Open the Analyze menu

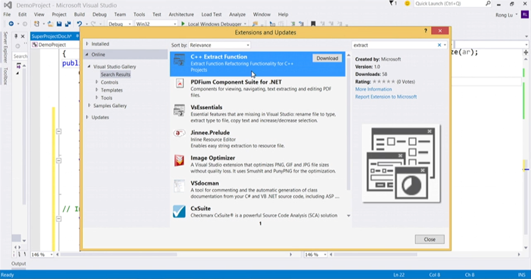click(237, 14)
